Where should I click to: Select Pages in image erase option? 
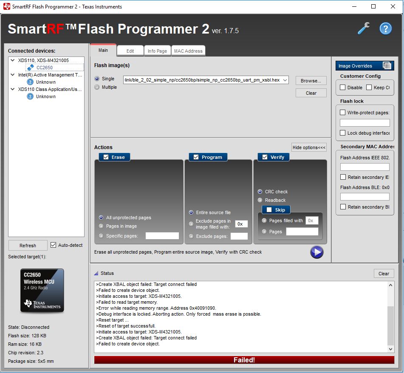[x=101, y=226]
